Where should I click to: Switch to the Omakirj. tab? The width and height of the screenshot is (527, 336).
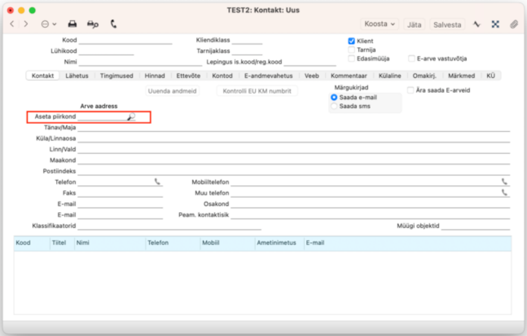424,75
